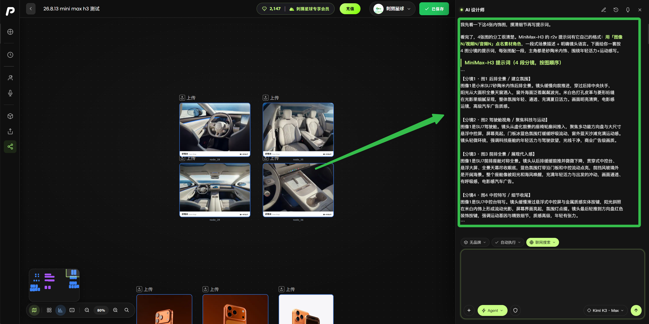The image size is (649, 324).
Task: Toggle the 联网搜索 web search option
Action: tap(543, 242)
